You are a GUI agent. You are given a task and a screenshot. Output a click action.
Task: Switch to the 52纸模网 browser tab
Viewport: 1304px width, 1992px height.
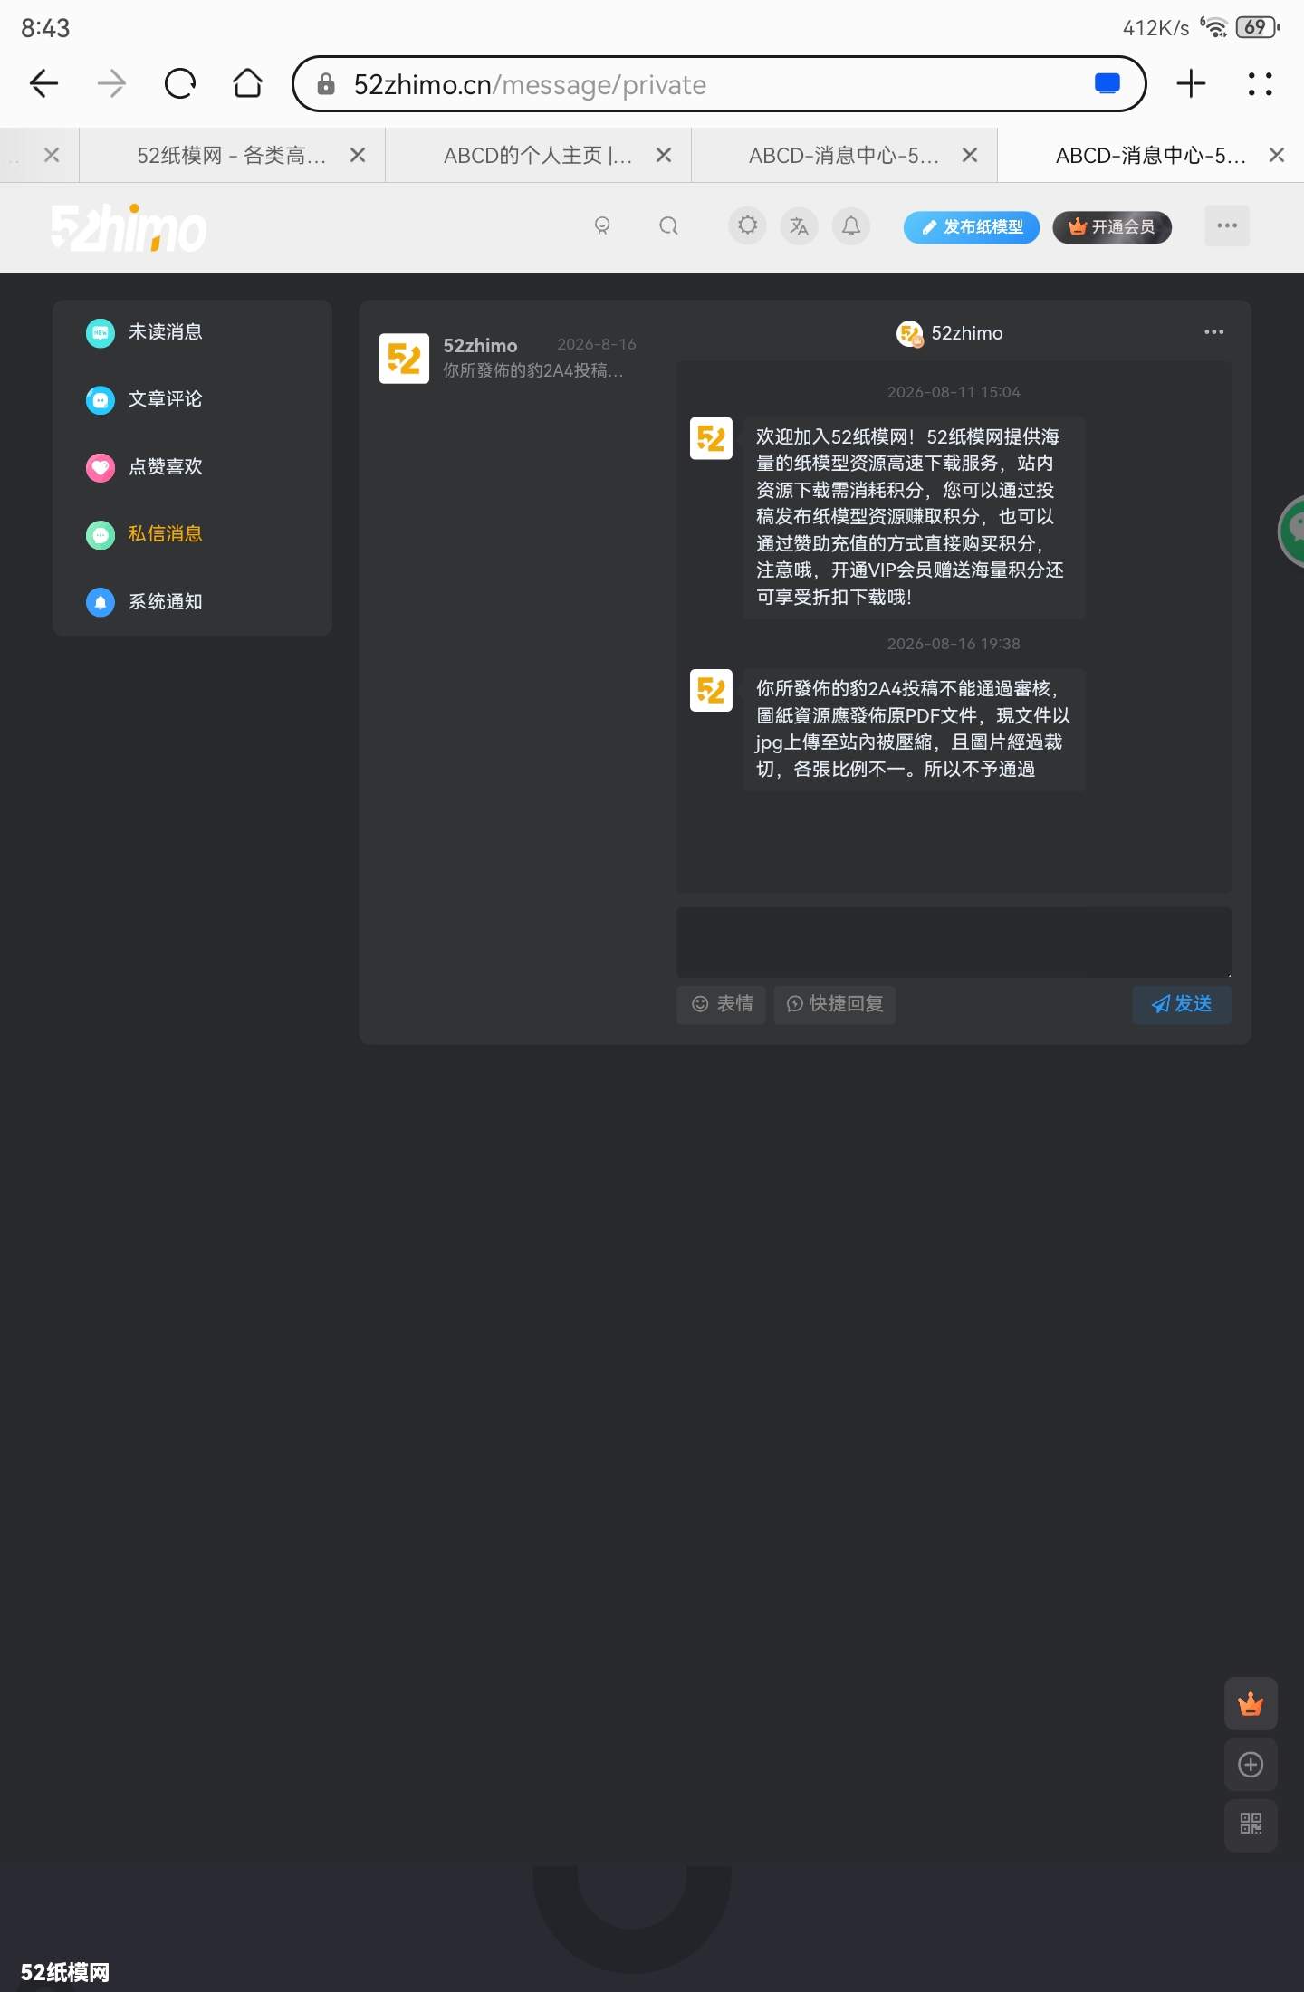[x=232, y=156]
